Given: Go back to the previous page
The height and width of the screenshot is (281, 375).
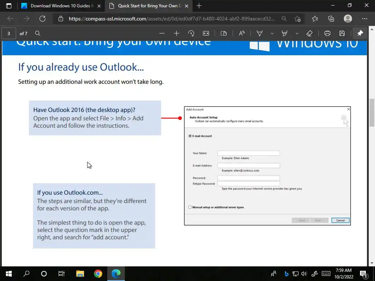Looking at the screenshot, I should coord(10,19).
